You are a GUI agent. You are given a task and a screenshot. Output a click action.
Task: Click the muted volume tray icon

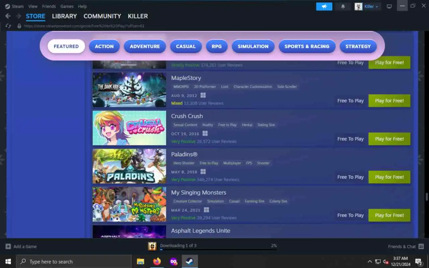coord(386,262)
